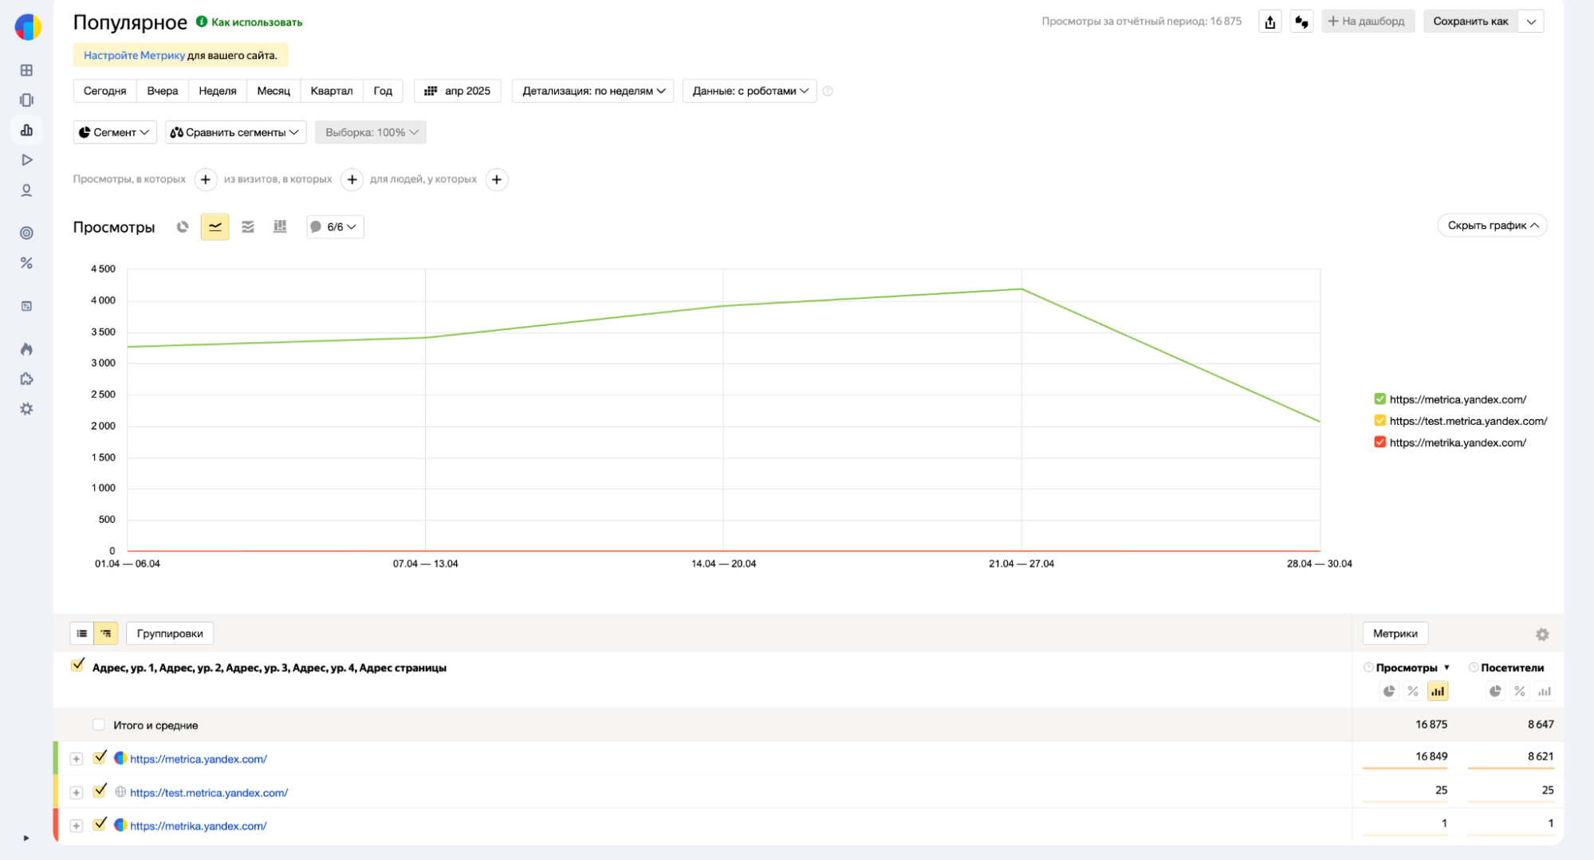Show Просмотры column as pie share
The height and width of the screenshot is (860, 1594).
coord(1389,691)
